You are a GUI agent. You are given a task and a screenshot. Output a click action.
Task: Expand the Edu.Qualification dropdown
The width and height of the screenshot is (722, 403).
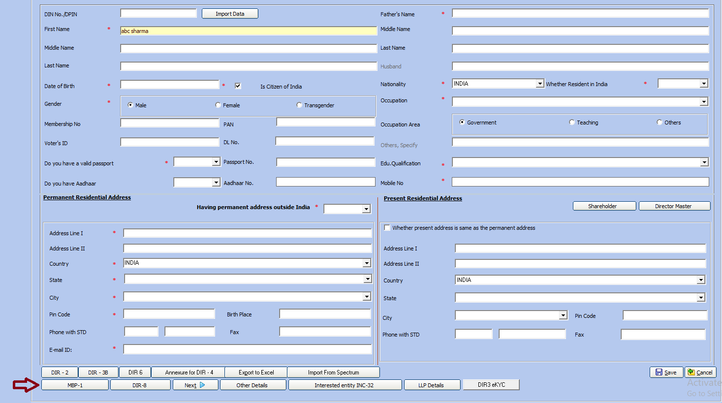click(704, 162)
